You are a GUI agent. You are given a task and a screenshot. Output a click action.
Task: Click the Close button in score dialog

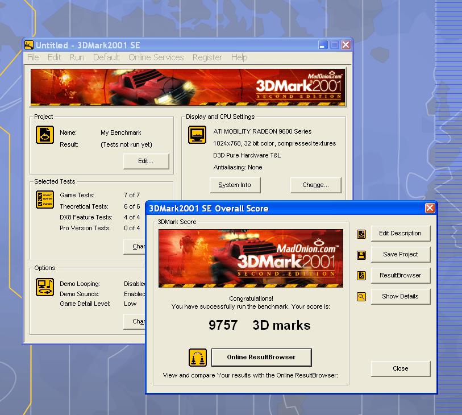[x=401, y=369]
